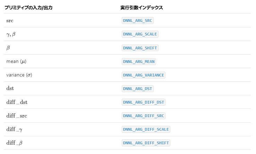Select the dst cell text
The image size is (256, 154).
(x=10, y=89)
